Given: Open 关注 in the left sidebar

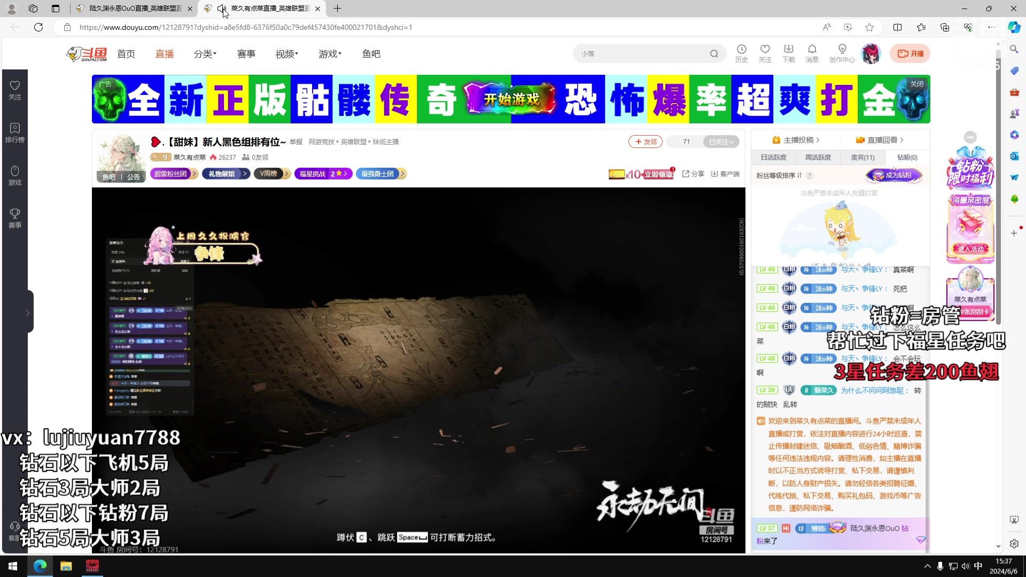Looking at the screenshot, I should point(15,90).
